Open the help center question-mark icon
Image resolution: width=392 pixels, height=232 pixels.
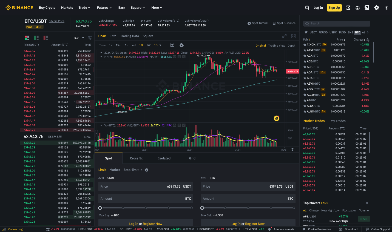click(367, 8)
